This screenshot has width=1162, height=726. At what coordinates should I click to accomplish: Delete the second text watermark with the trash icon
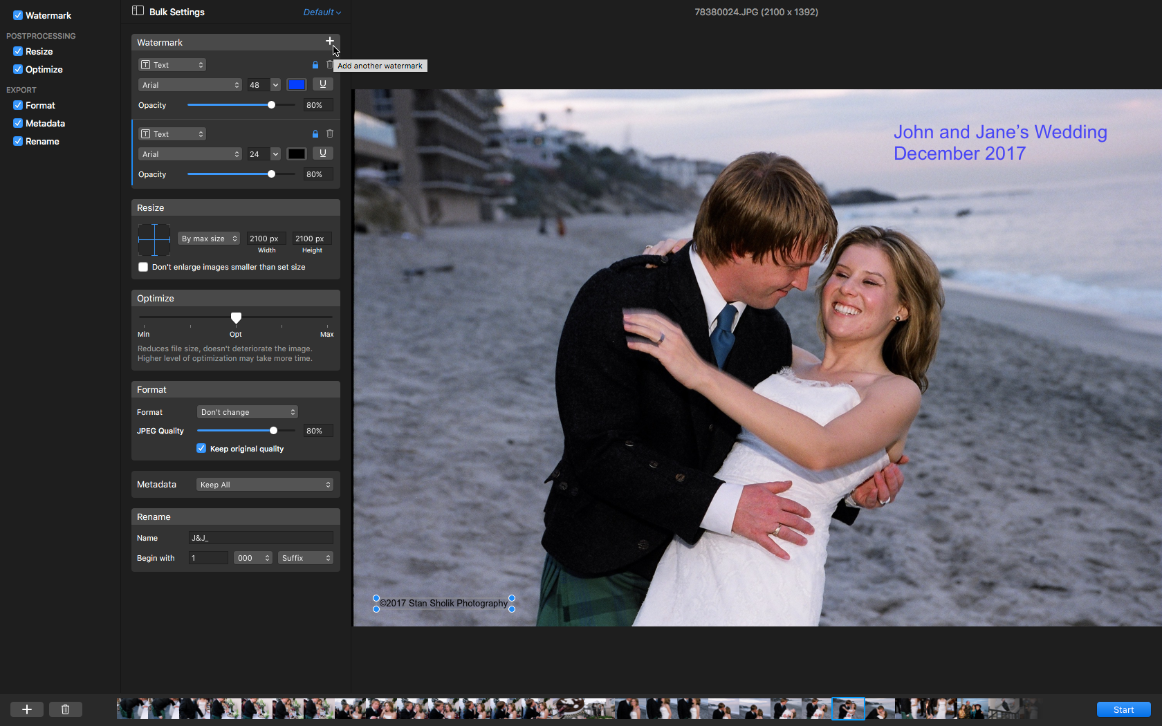330,134
